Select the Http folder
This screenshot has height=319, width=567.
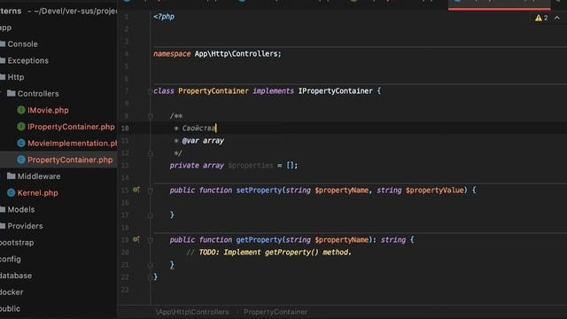coord(16,77)
